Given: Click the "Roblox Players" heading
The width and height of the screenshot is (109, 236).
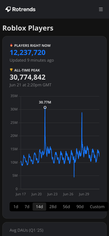Looking at the screenshot, I should (28, 28).
